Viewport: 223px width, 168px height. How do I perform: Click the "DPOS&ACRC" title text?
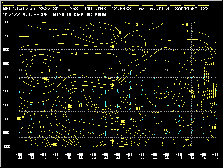(79, 15)
